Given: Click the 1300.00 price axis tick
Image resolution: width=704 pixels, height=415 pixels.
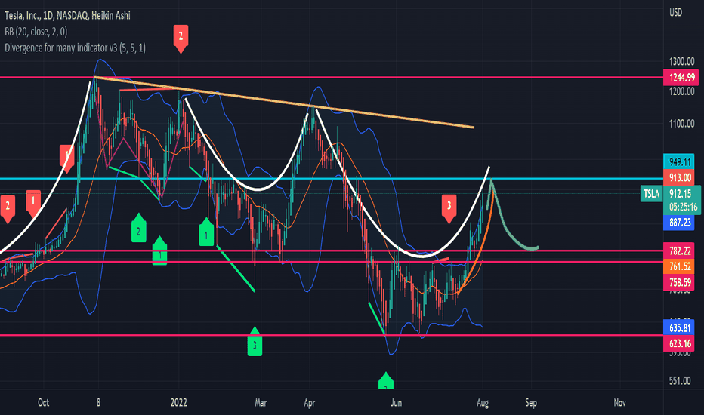Looking at the screenshot, I should [x=681, y=61].
